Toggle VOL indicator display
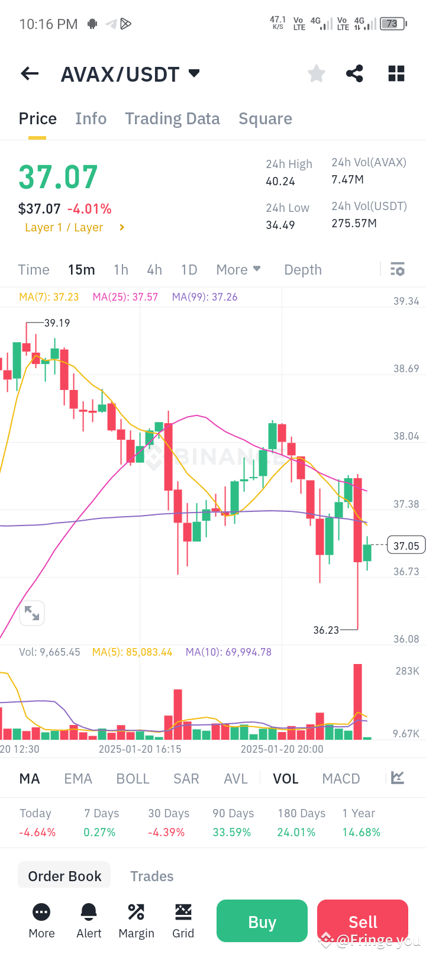426x954 pixels. click(286, 778)
